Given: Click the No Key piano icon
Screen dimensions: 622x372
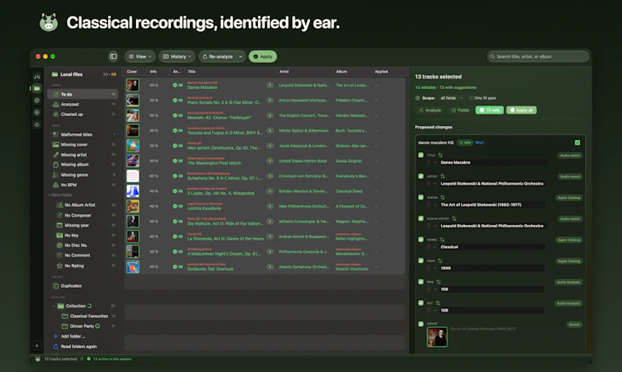Looking at the screenshot, I should tap(60, 235).
